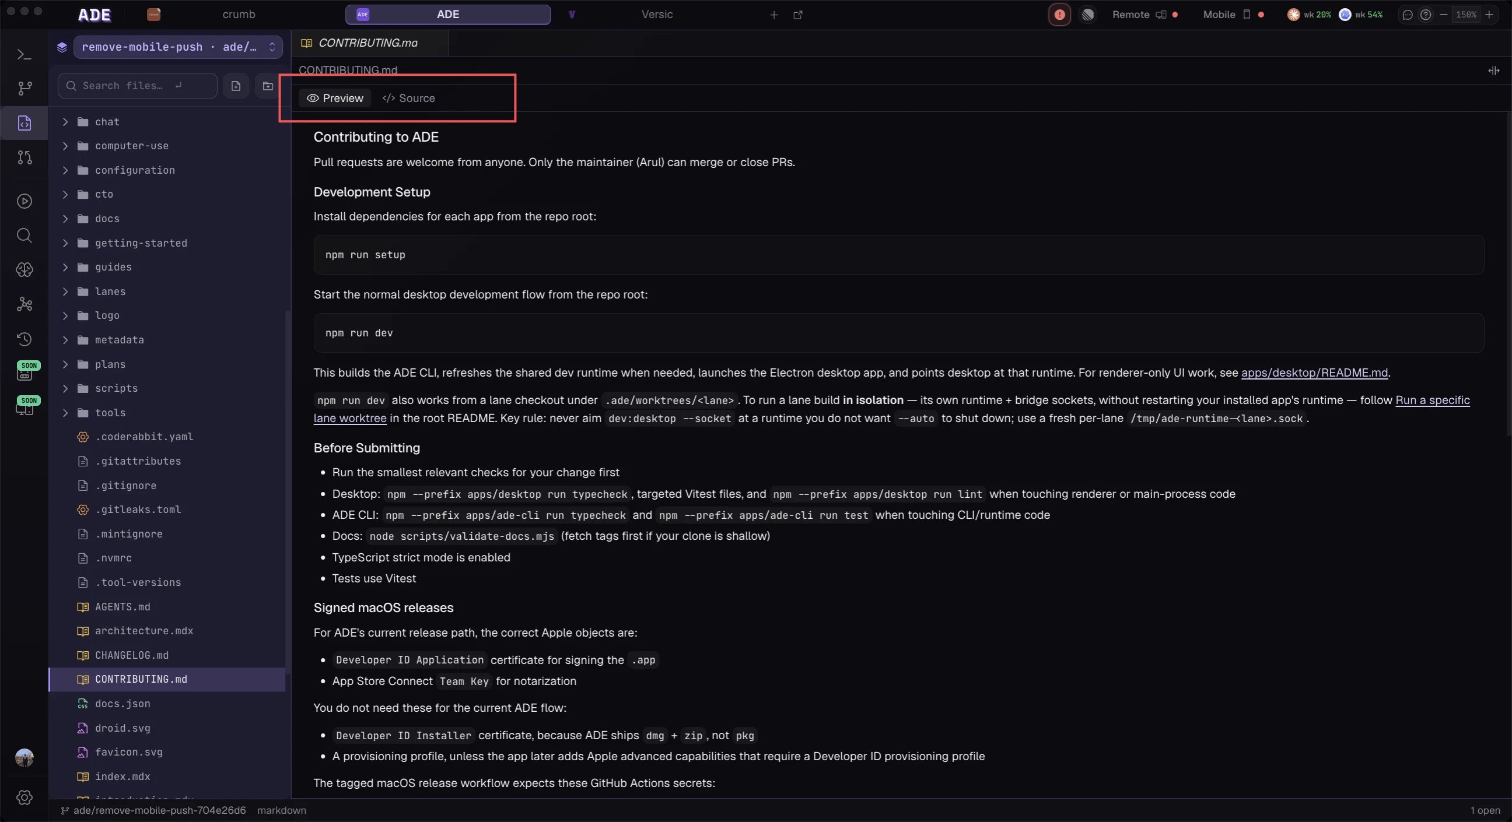Viewport: 1512px width, 822px height.
Task: Open the pull requests sidebar icon
Action: [x=24, y=157]
